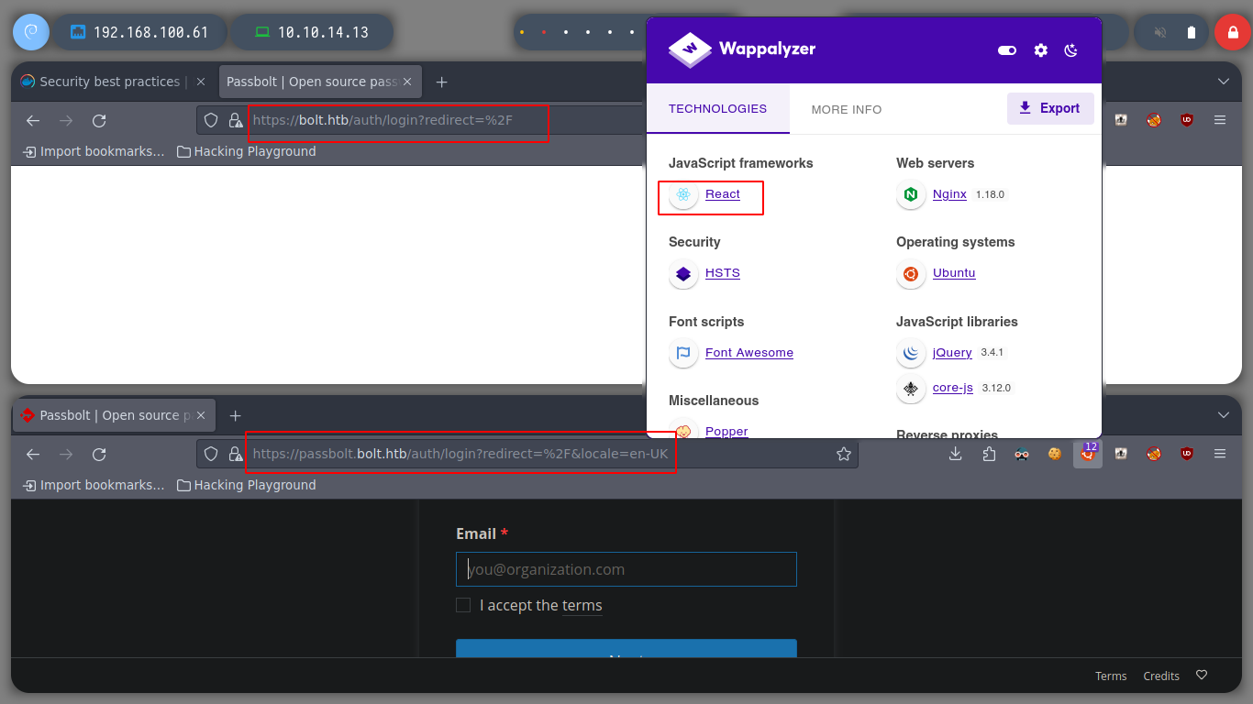This screenshot has width=1253, height=704.
Task: Open the hamburger menu in upper window
Action: coord(1220,120)
